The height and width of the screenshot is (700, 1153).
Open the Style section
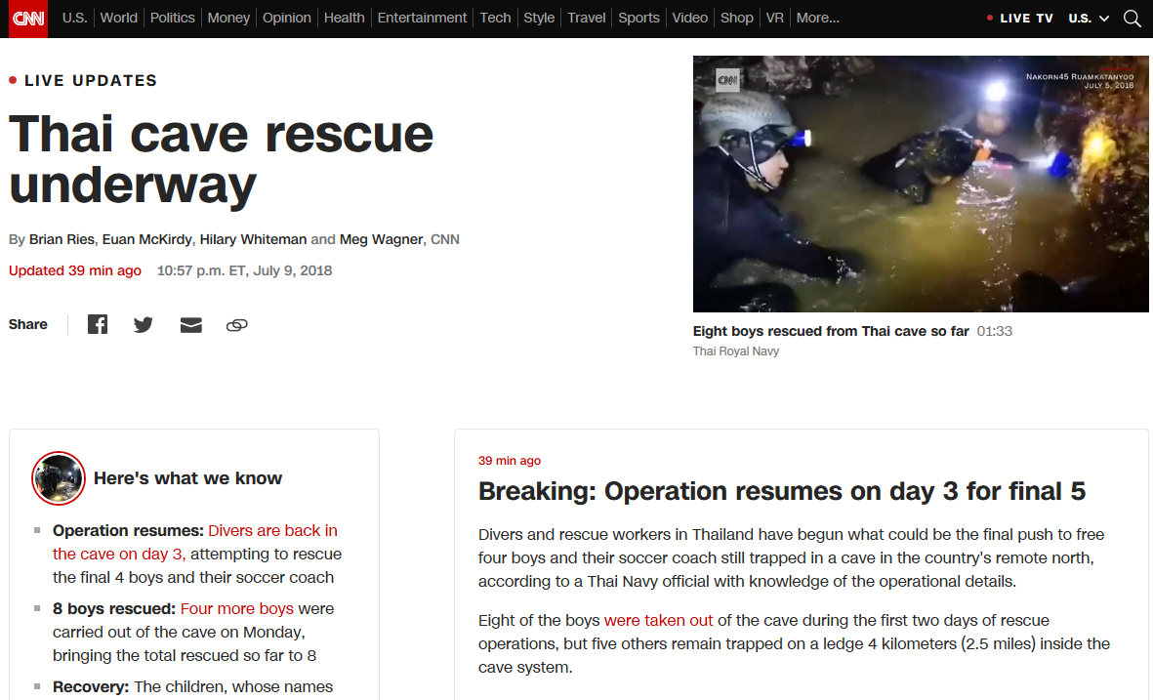tap(539, 18)
